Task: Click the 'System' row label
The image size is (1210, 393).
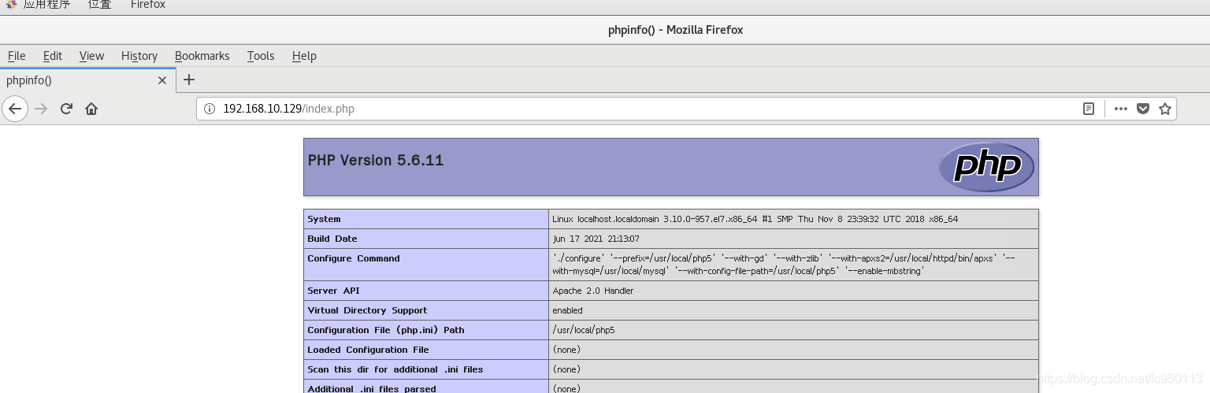Action: tap(324, 219)
